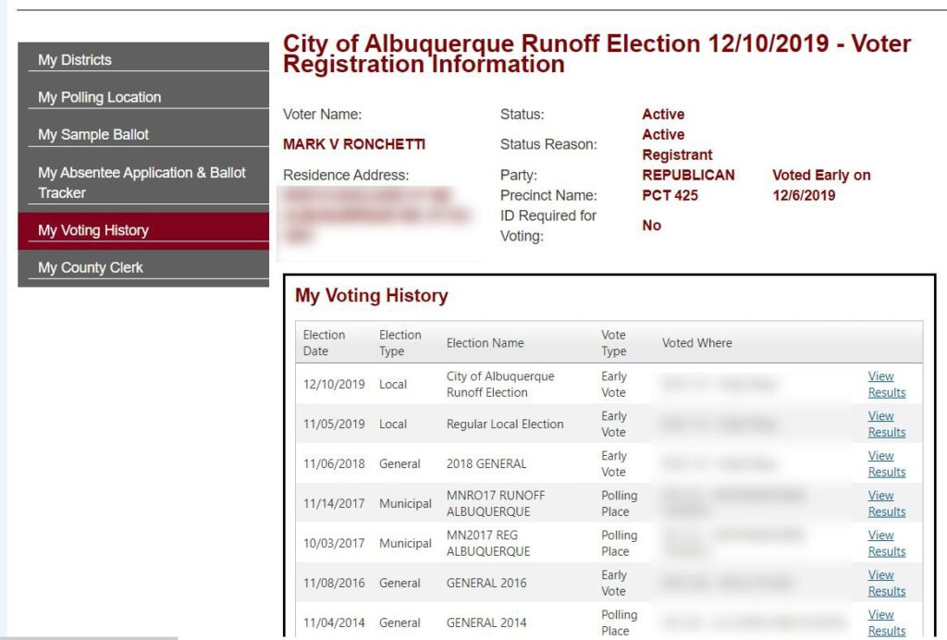The image size is (947, 640).
Task: Open My Absentee Application & Ballot Tracker
Action: (143, 182)
